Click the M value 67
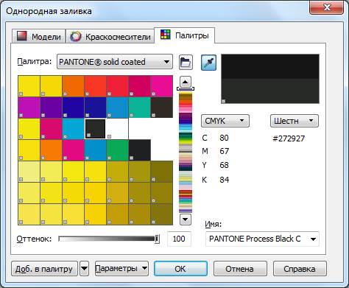This screenshot has height=288, width=349. (224, 151)
